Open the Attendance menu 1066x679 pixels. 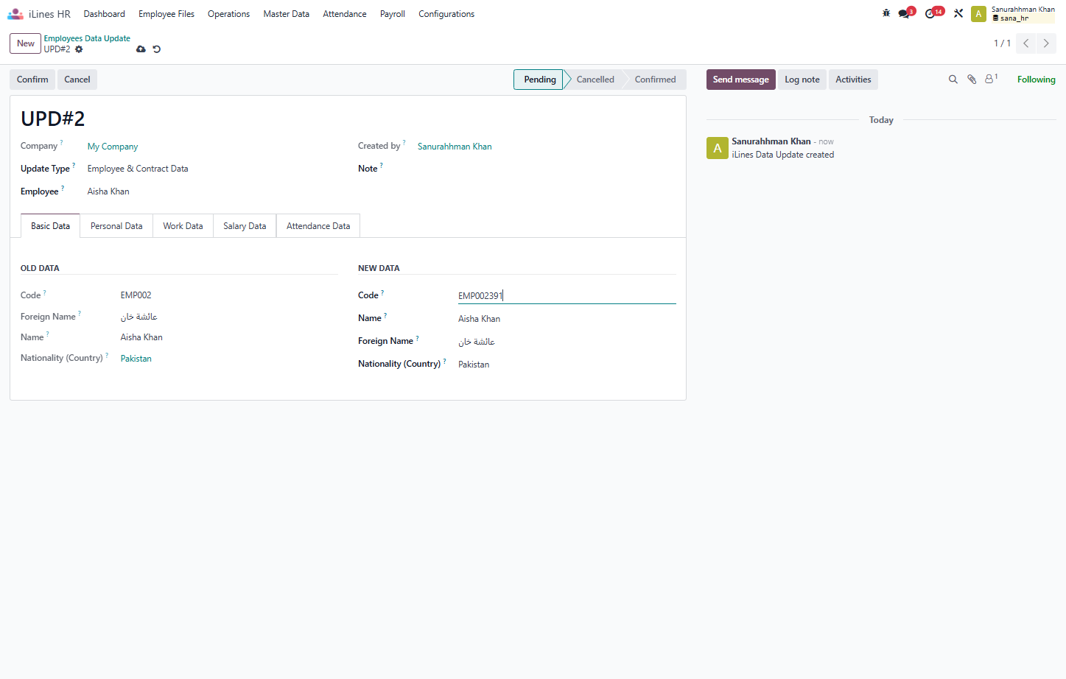[x=345, y=14]
